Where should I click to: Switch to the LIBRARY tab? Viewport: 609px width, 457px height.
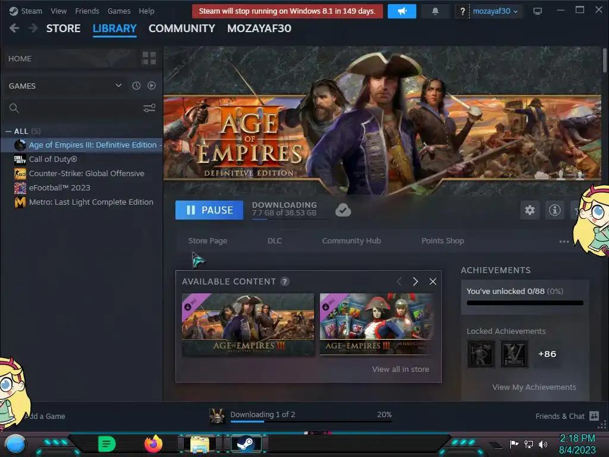point(115,29)
